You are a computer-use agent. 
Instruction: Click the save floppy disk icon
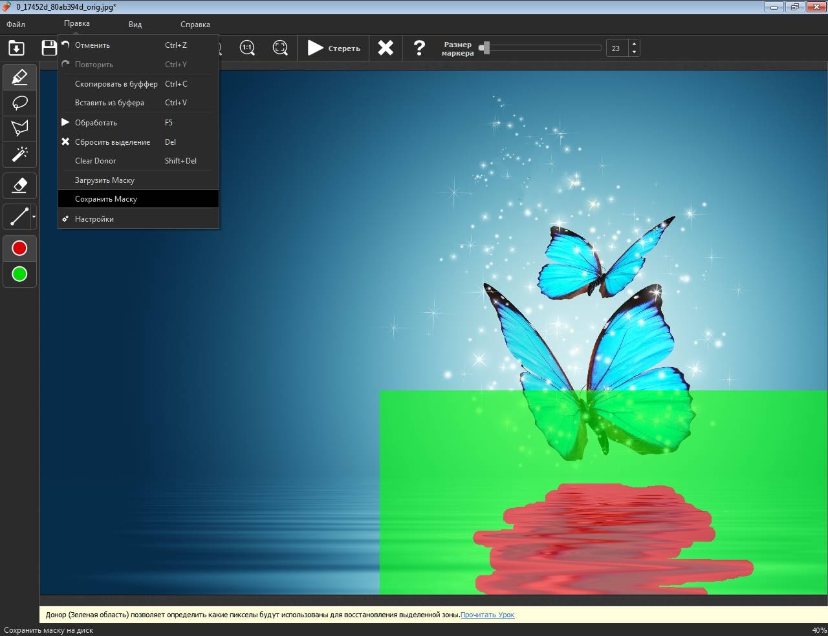click(x=49, y=48)
